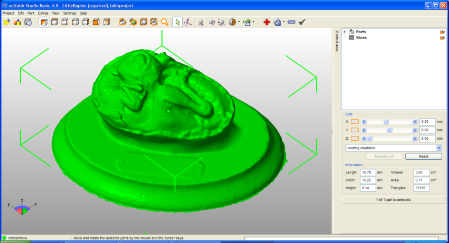Image resolution: width=449 pixels, height=243 pixels.
Task: Open the cutting disabled dropdown
Action: click(x=439, y=148)
